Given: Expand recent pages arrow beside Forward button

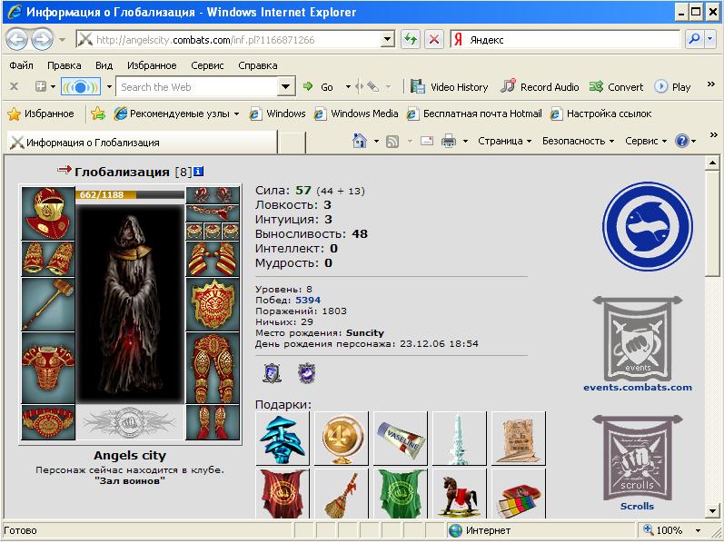Looking at the screenshot, I should [62, 40].
